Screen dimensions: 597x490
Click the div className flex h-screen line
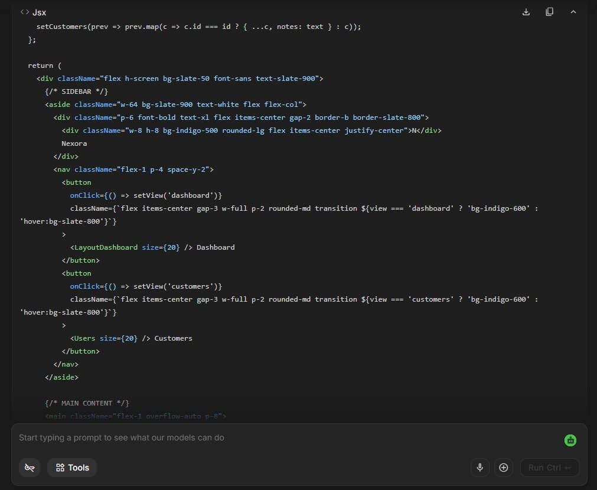coord(180,79)
